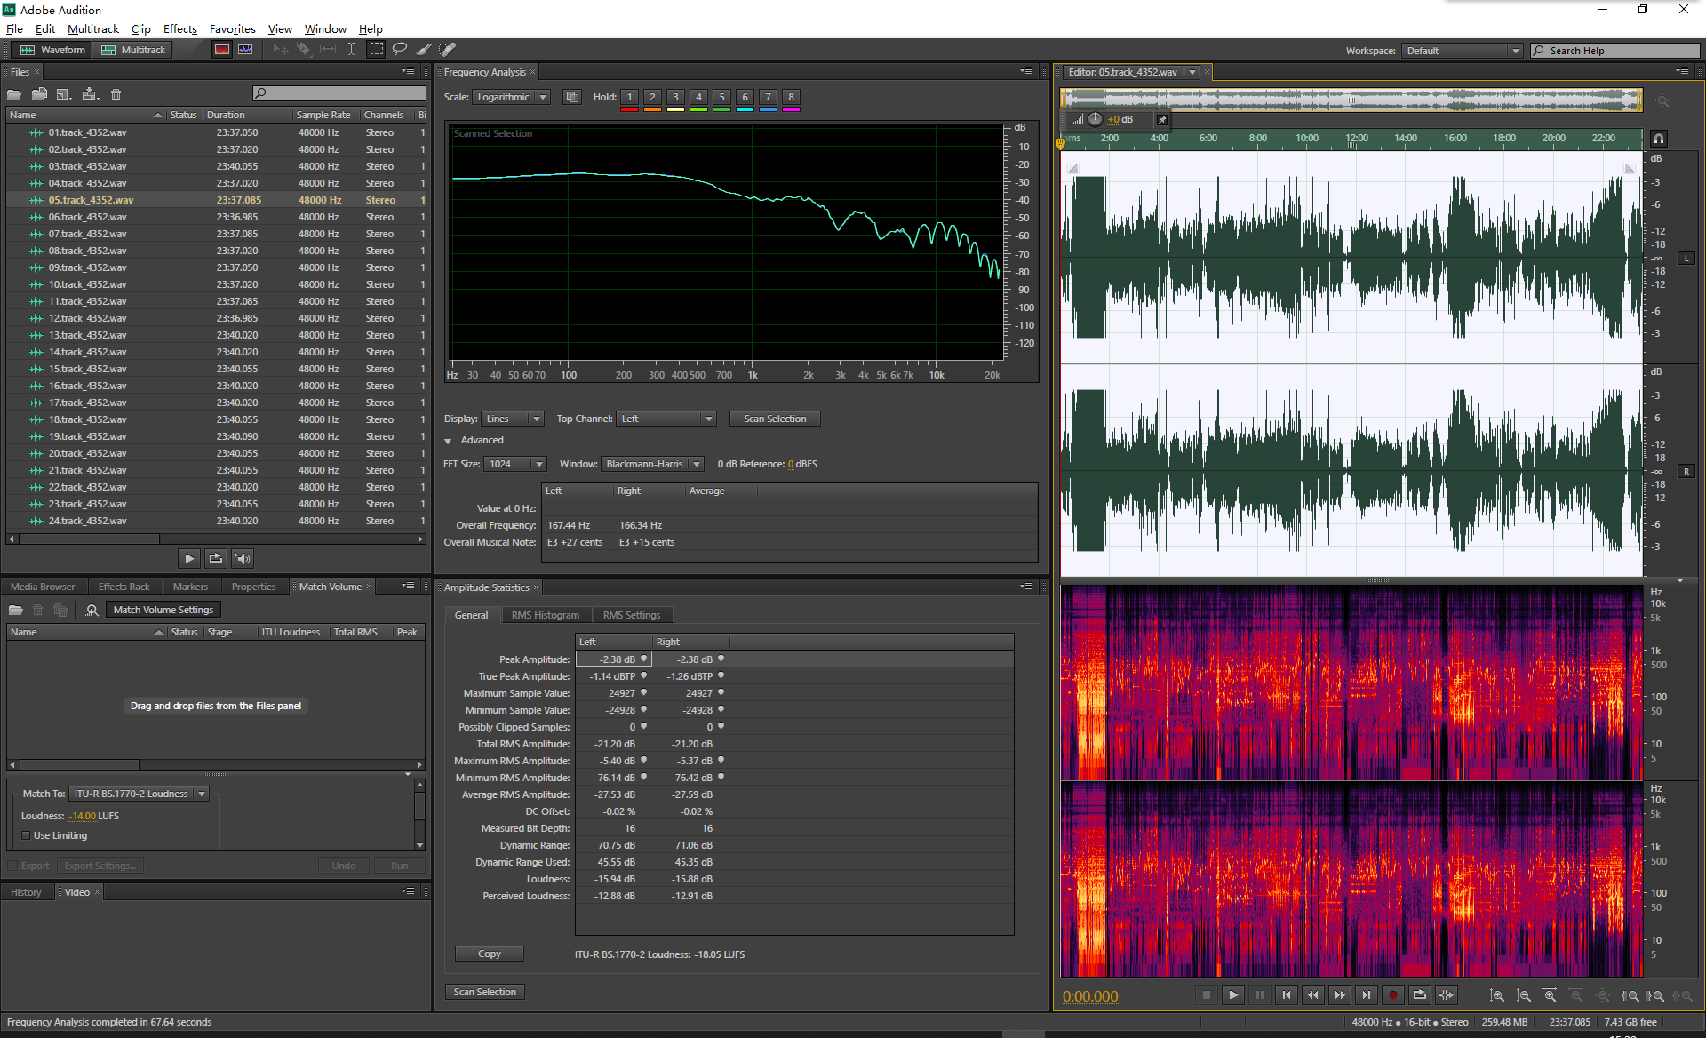Screen dimensions: 1706x1038
Task: Open the FFT Size dropdown
Action: click(515, 464)
